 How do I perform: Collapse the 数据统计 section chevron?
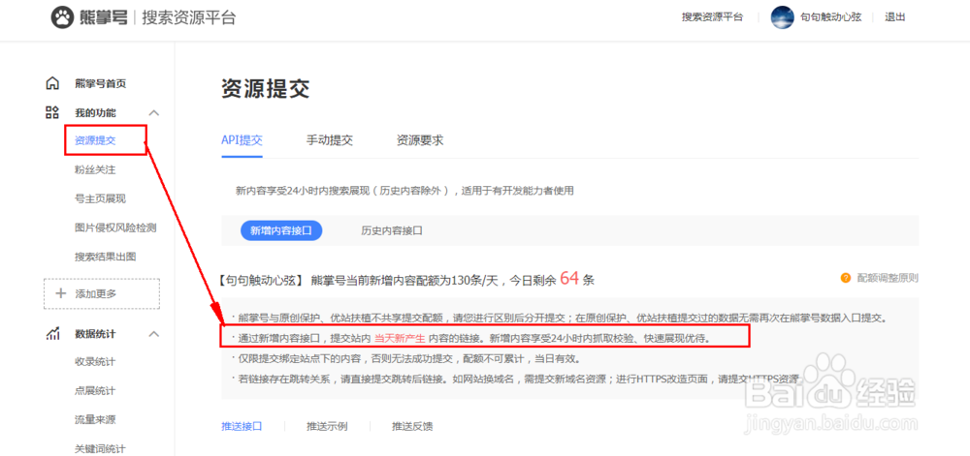(154, 334)
